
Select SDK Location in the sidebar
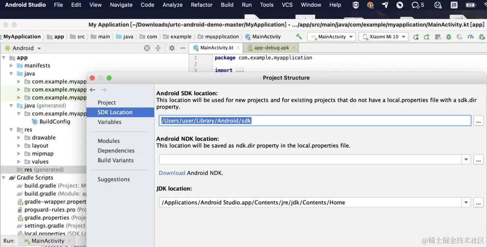point(120,112)
